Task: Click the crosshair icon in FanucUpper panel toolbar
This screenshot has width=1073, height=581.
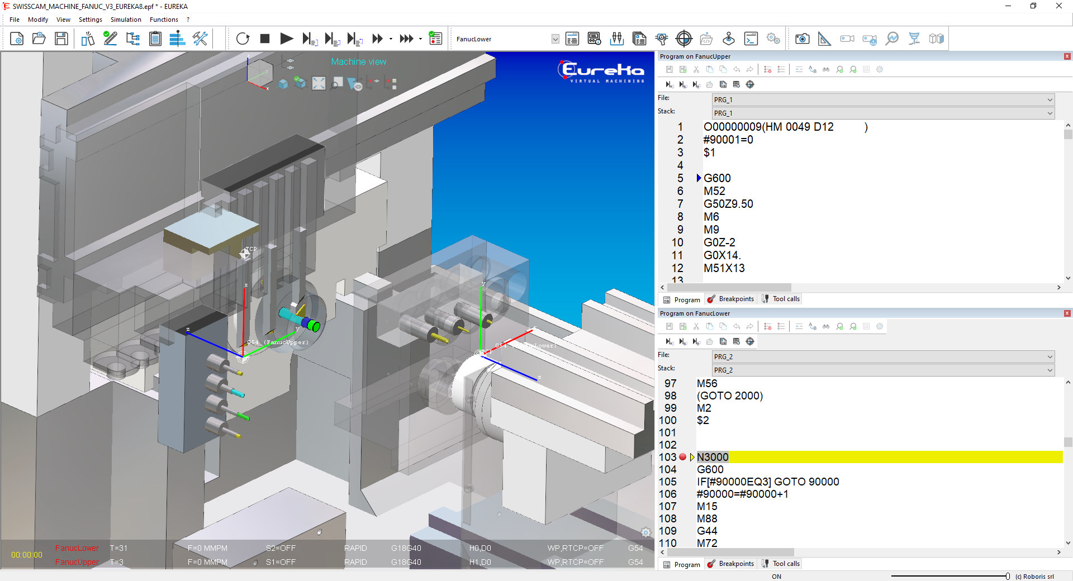Action: click(x=750, y=84)
